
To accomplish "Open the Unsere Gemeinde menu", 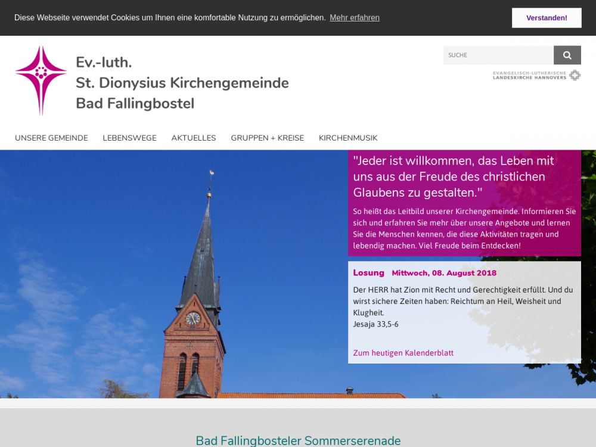I will [x=51, y=138].
